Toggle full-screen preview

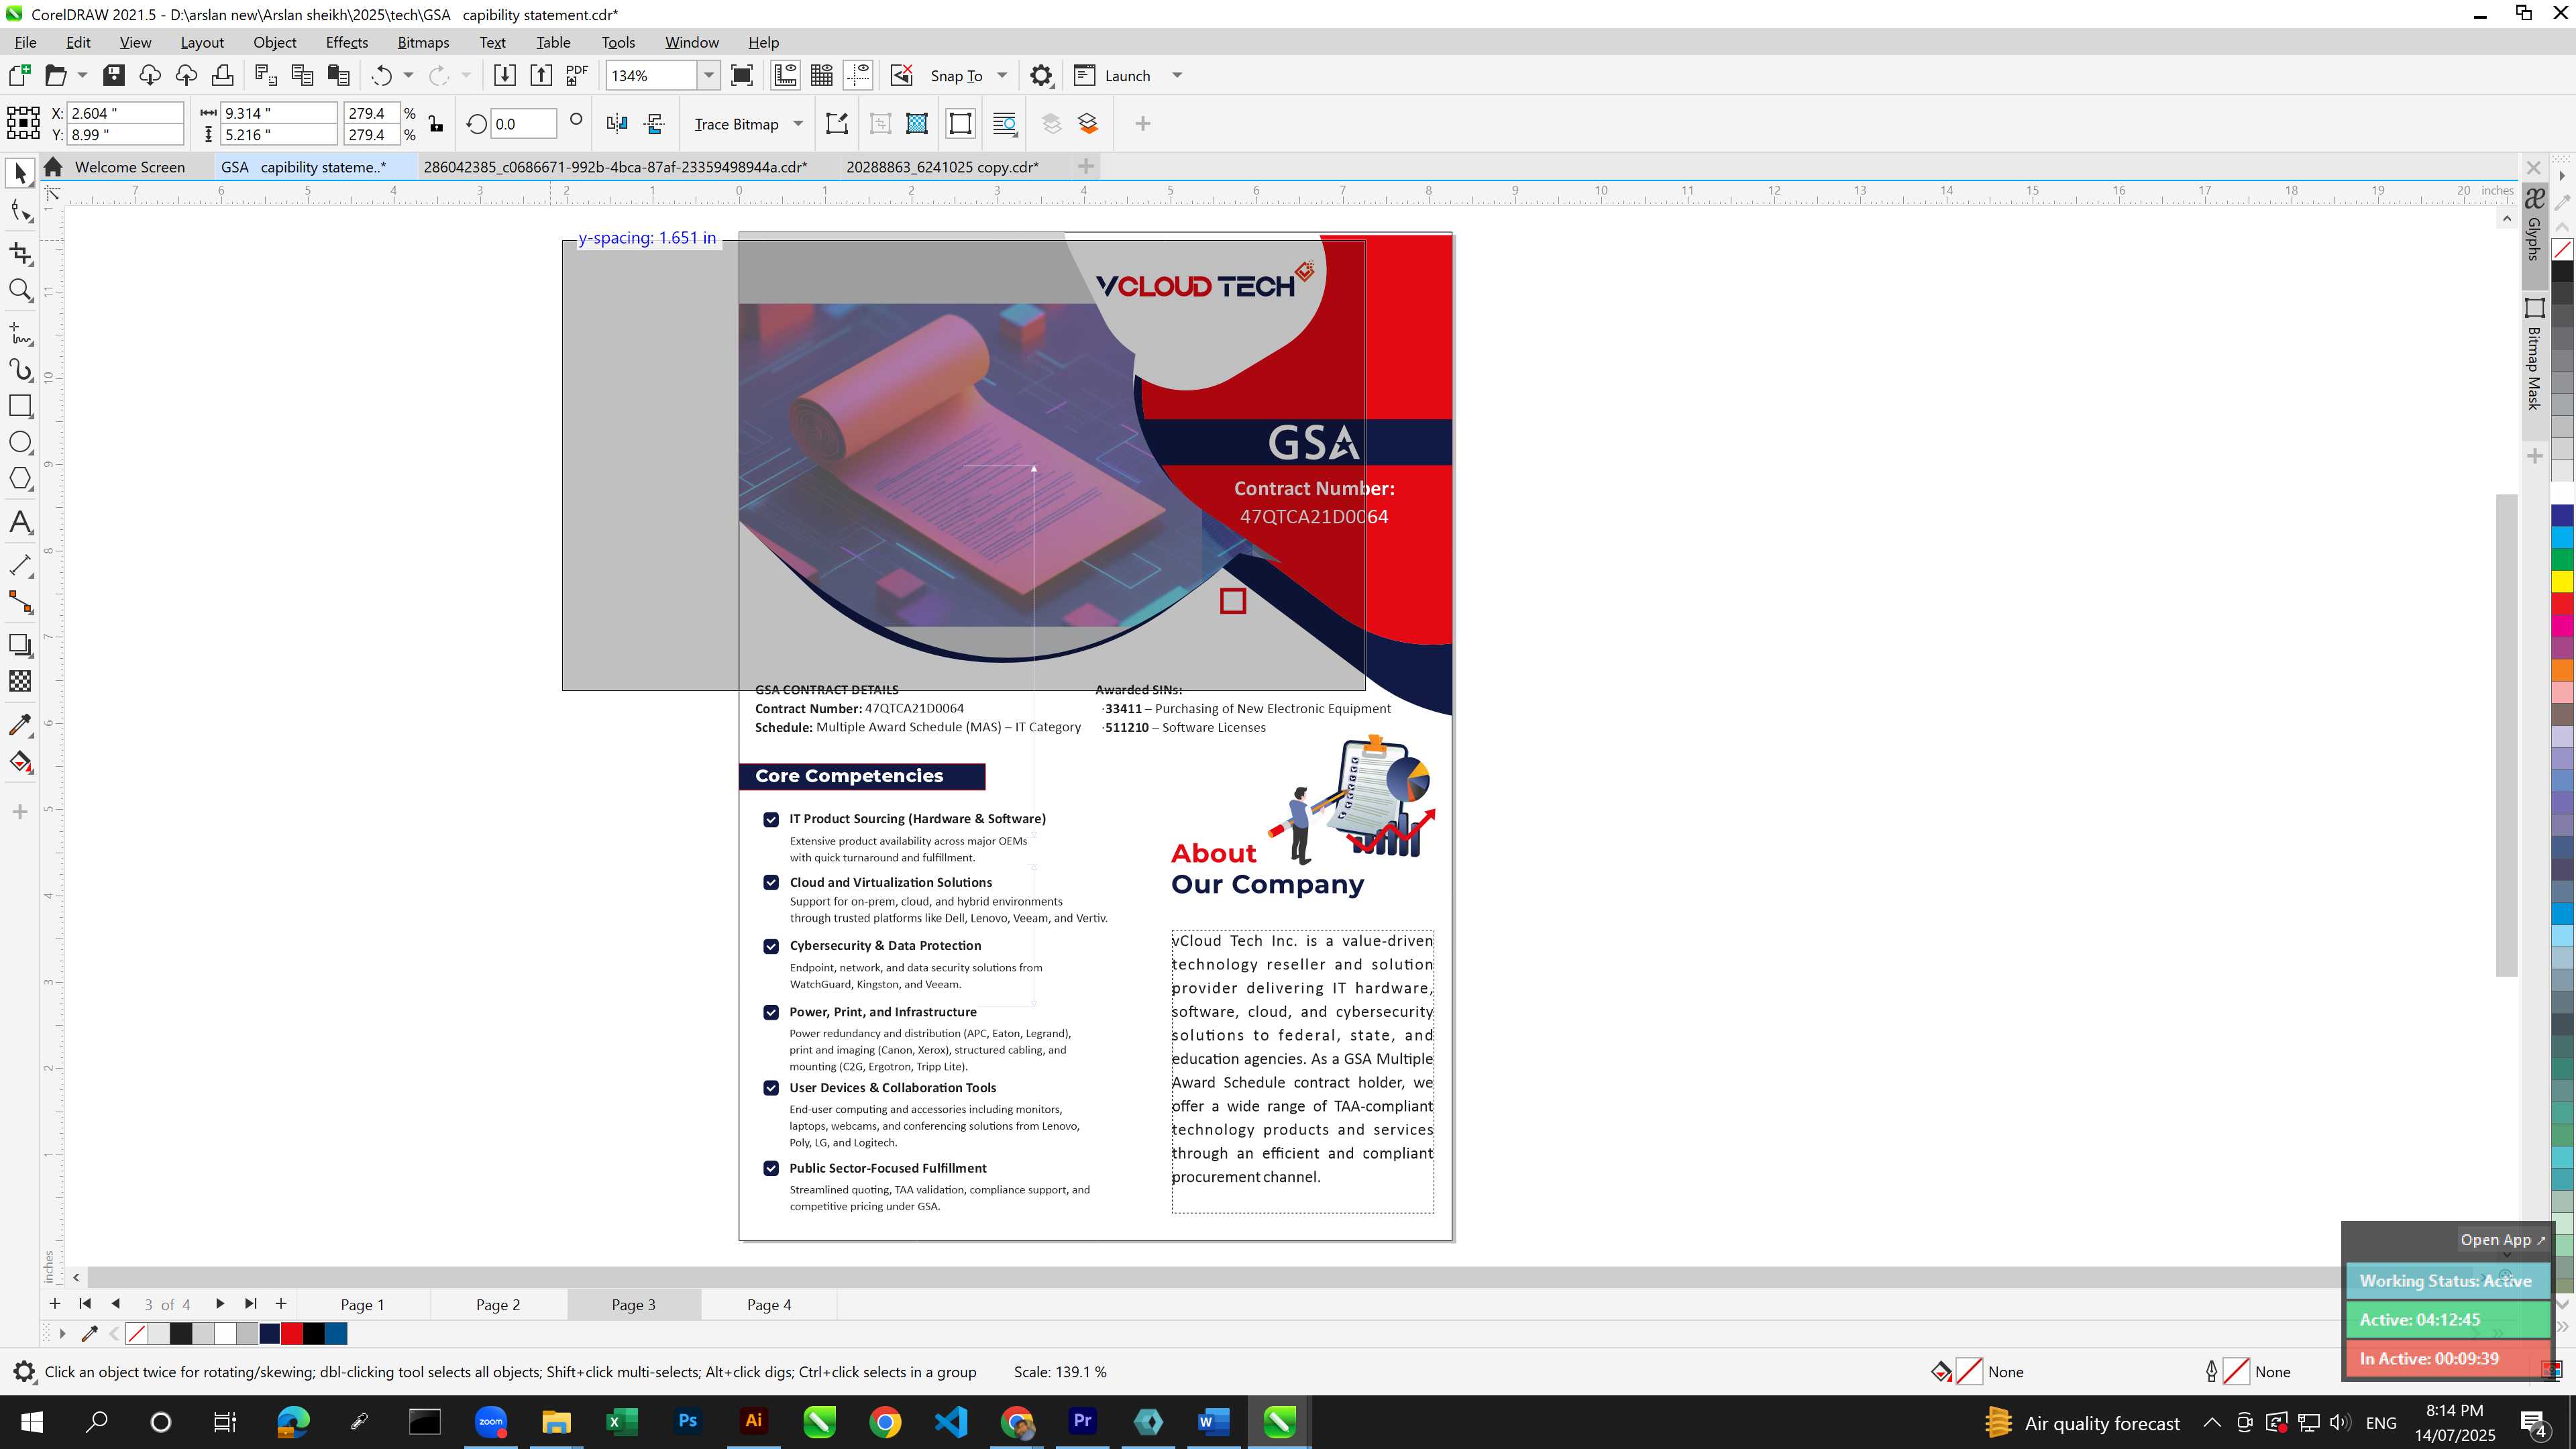pyautogui.click(x=742, y=75)
